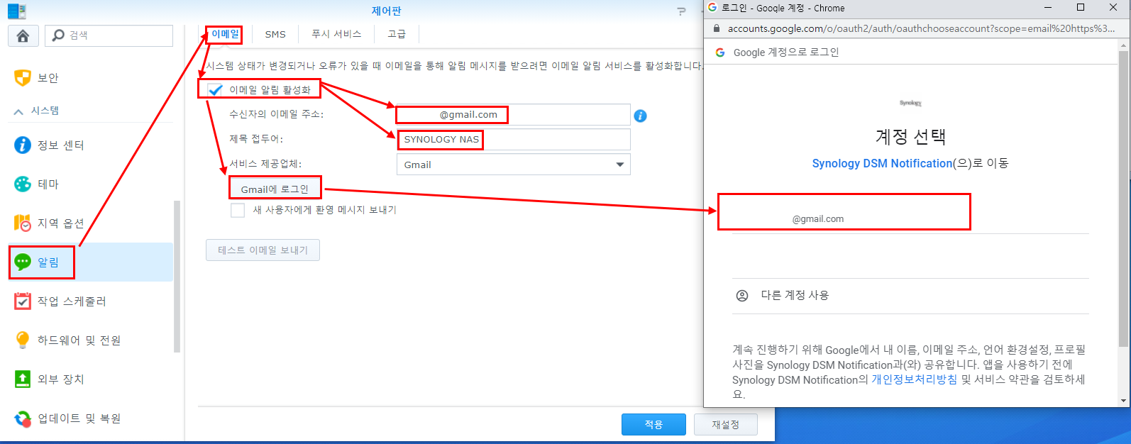This screenshot has height=444, width=1131.
Task: Click the Chrome address bar lock icon
Action: click(717, 28)
